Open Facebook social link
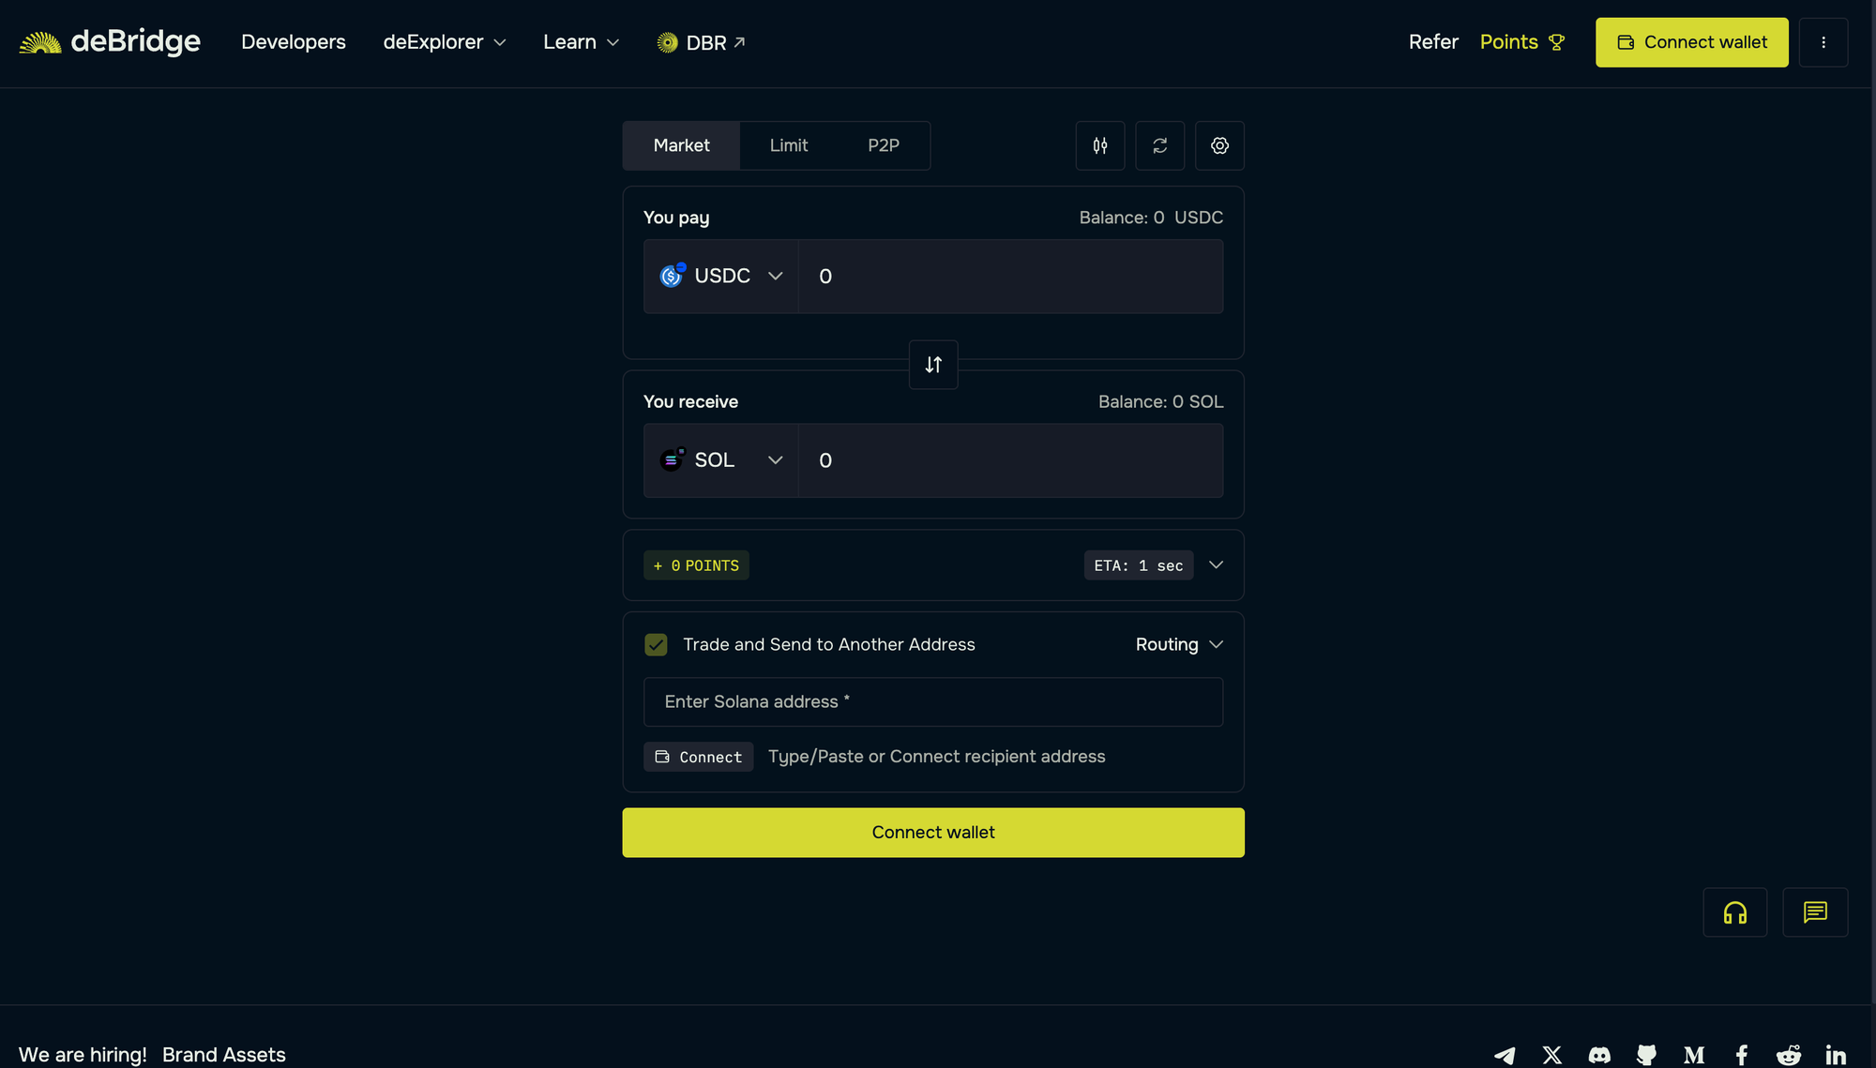The height and width of the screenshot is (1068, 1876). [1742, 1055]
